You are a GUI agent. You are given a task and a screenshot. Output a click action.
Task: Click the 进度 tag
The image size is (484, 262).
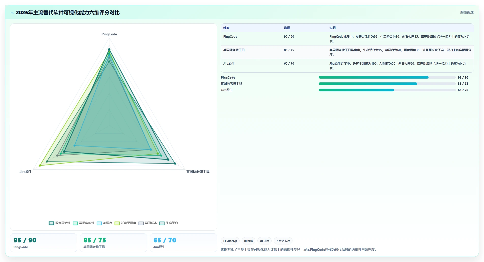[265, 241]
